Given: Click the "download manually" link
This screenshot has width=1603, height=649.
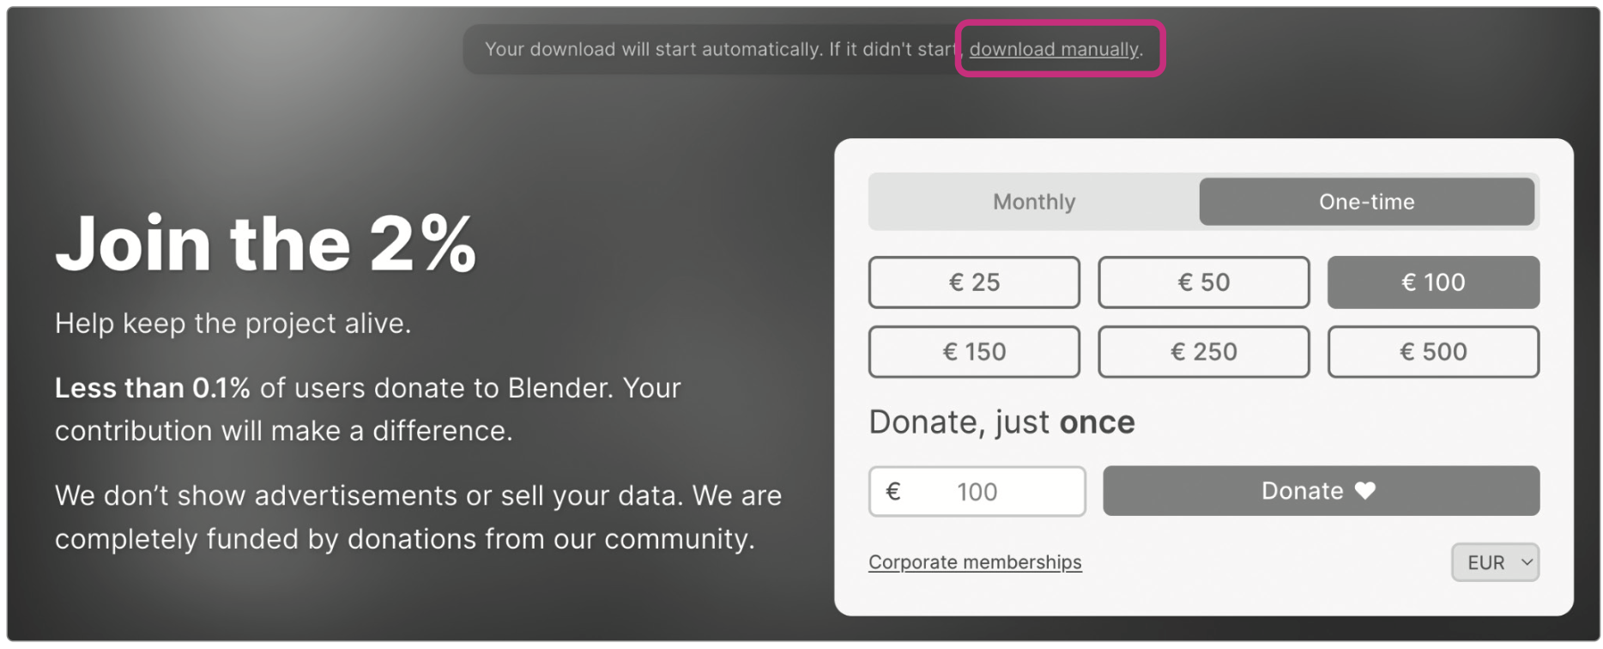Looking at the screenshot, I should (x=1054, y=50).
